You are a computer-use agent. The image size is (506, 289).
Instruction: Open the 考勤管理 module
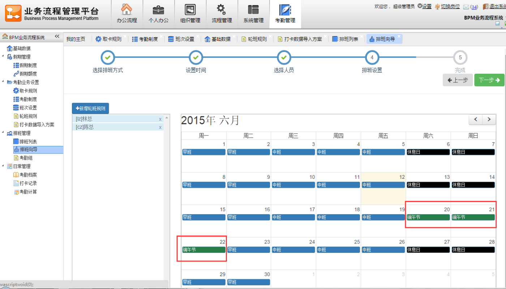[x=285, y=14]
